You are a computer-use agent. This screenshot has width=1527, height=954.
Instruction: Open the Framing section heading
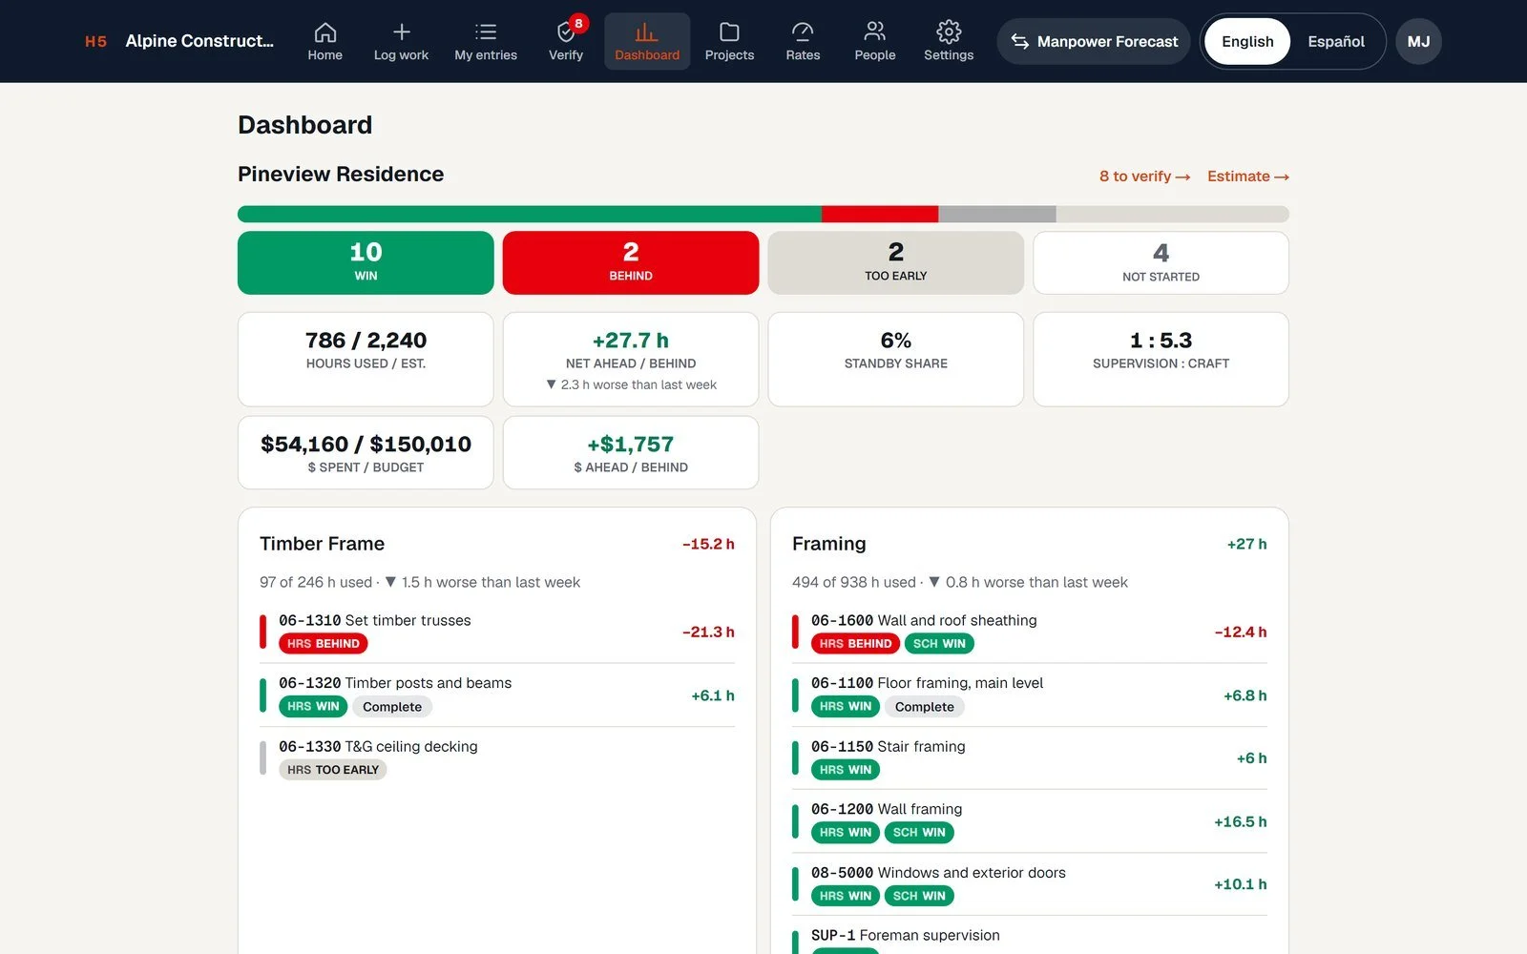(829, 544)
